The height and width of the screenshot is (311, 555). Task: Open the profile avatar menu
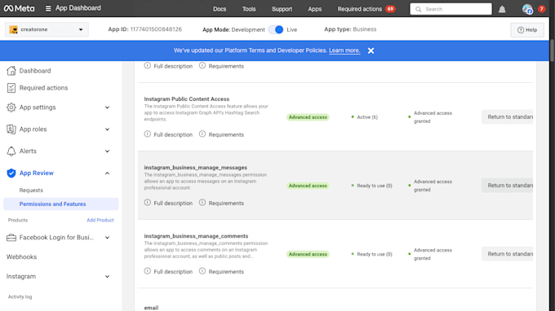[527, 9]
